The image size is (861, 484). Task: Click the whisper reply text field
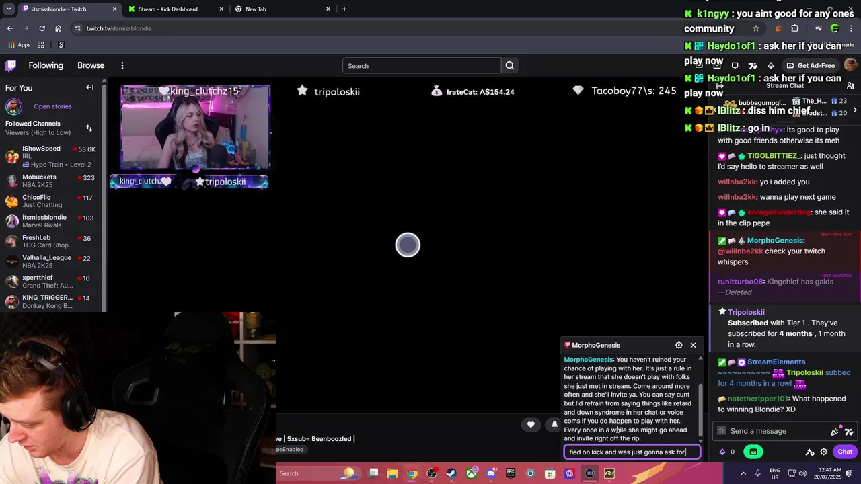click(632, 452)
